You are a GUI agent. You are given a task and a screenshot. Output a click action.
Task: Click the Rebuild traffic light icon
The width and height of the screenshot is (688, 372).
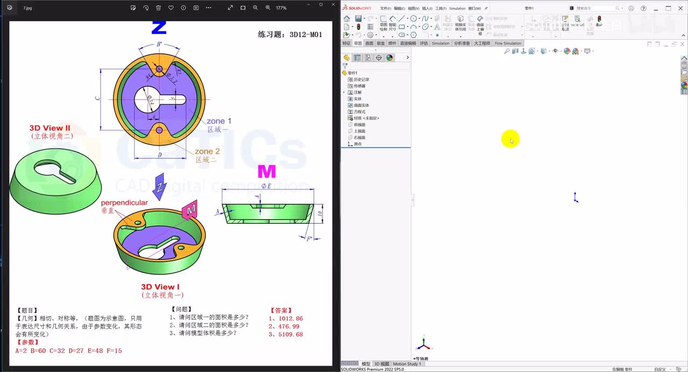click(x=359, y=27)
